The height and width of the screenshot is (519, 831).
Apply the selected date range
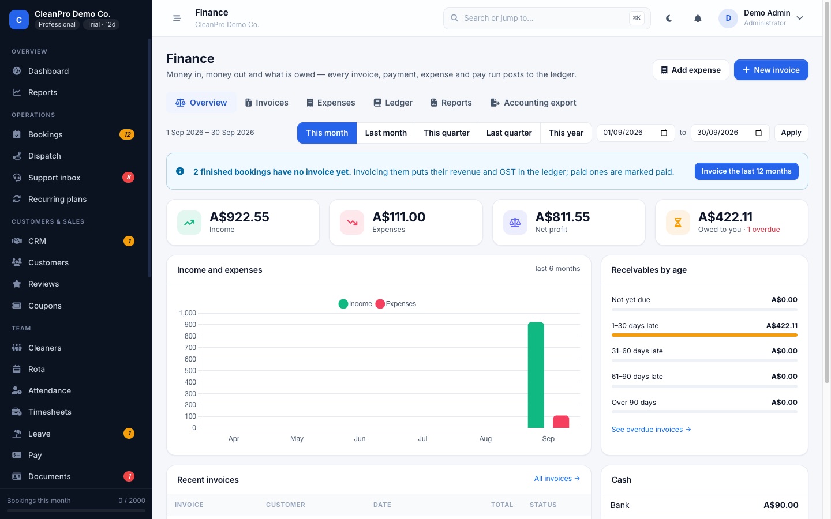point(791,133)
